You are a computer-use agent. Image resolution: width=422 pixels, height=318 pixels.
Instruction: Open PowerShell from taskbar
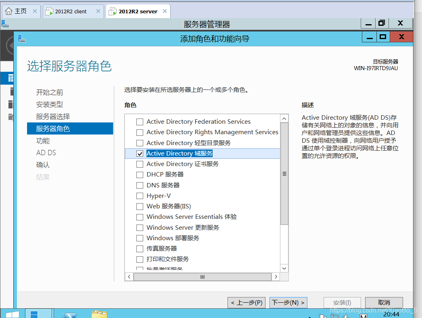pyautogui.click(x=70, y=314)
